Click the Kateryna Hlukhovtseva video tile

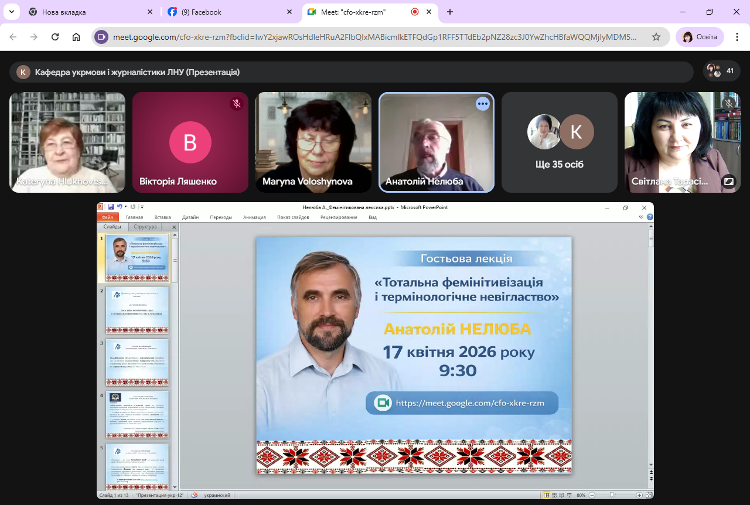(67, 142)
